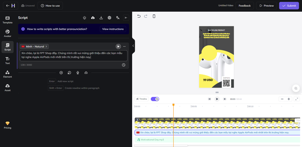Open the Element sidebar tab
This screenshot has height=147, width=302.
8,74
